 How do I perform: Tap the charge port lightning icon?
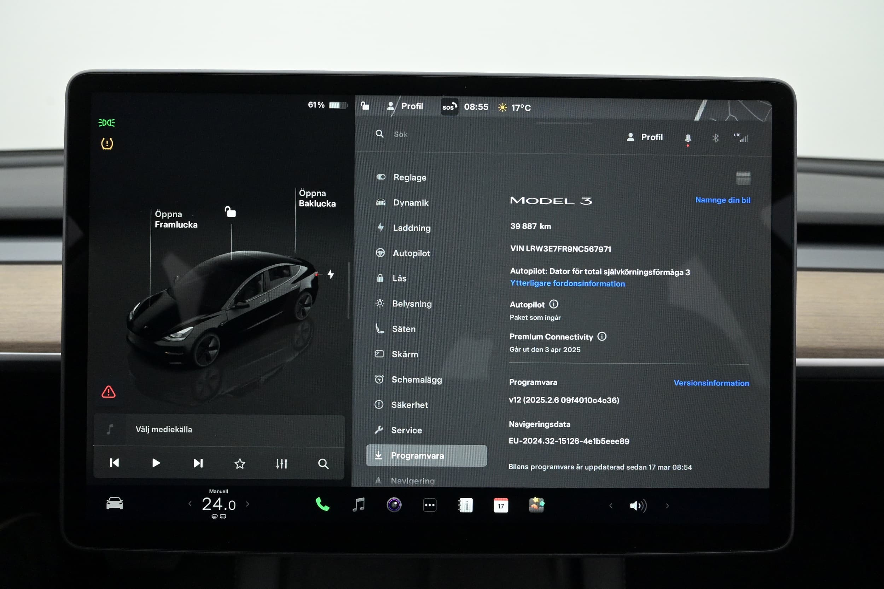(x=331, y=274)
